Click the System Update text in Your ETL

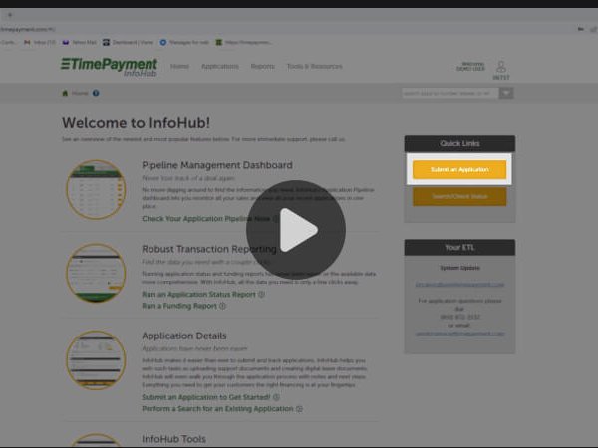[x=459, y=268]
